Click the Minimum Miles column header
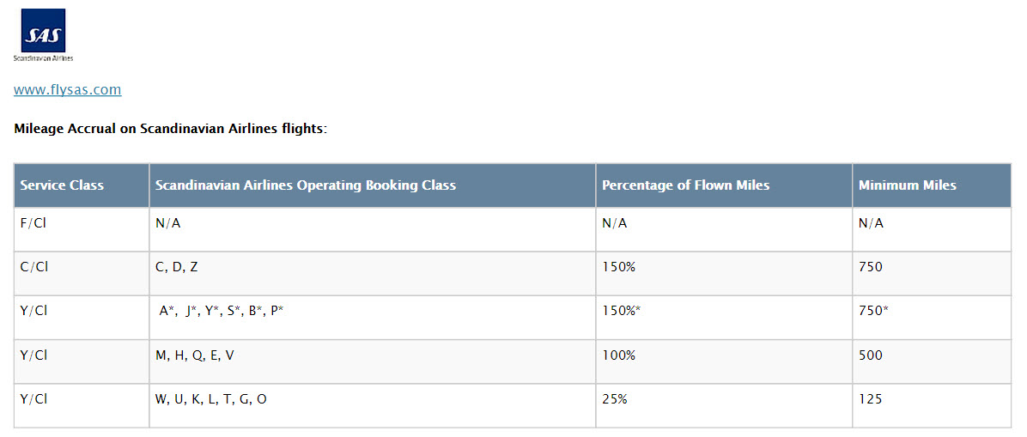Screen dimensions: 1027x437 point(907,185)
